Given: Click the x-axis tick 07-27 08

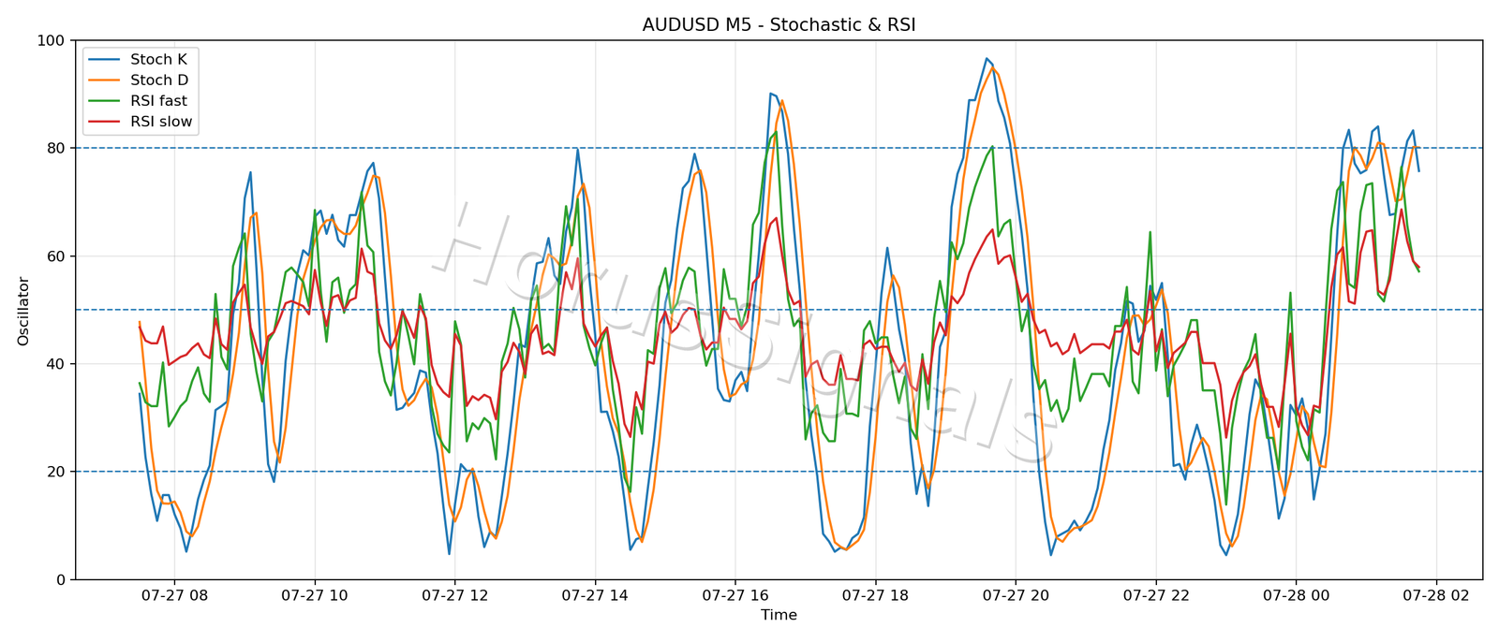Looking at the screenshot, I should [x=174, y=595].
